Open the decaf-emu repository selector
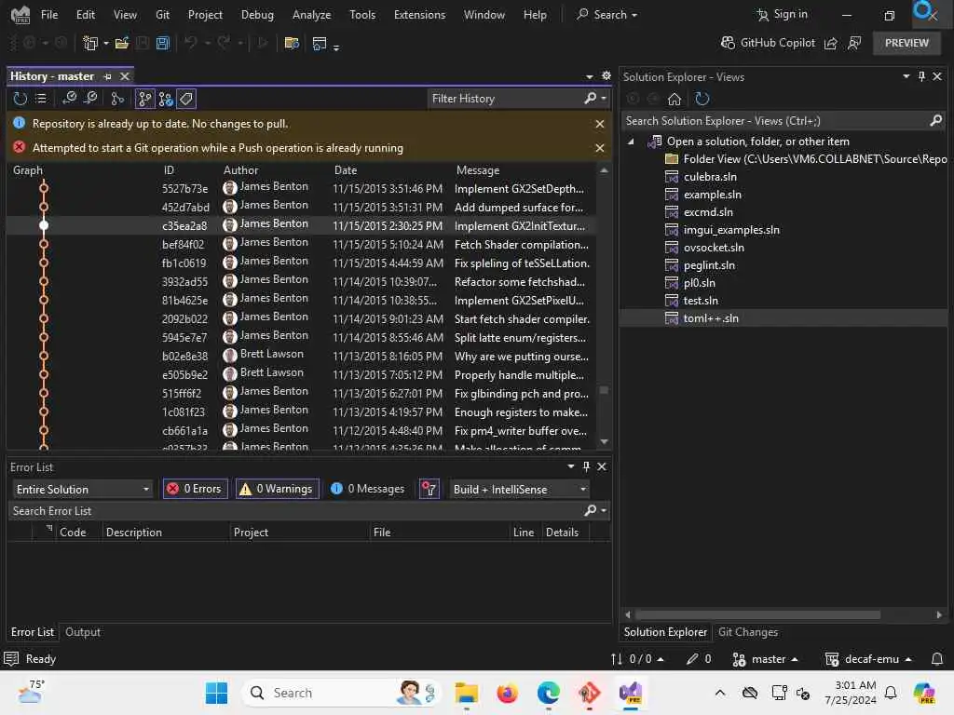Image resolution: width=954 pixels, height=715 pixels. (x=868, y=659)
